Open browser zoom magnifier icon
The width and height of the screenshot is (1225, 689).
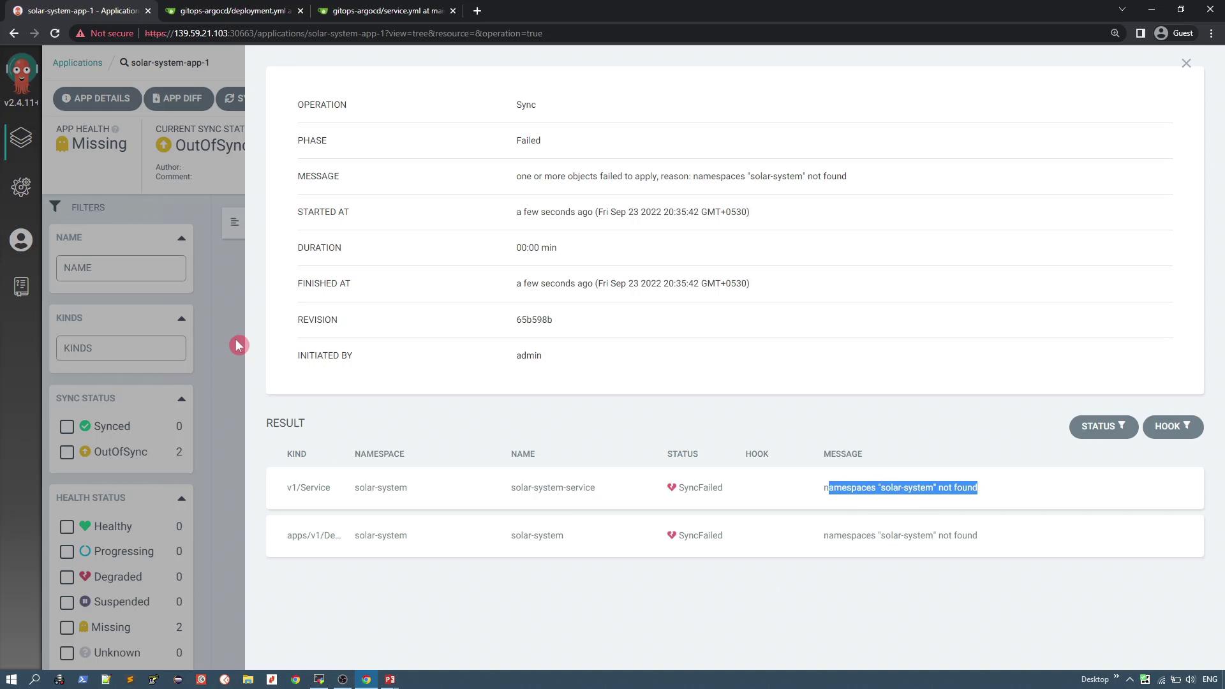pyautogui.click(x=1115, y=33)
